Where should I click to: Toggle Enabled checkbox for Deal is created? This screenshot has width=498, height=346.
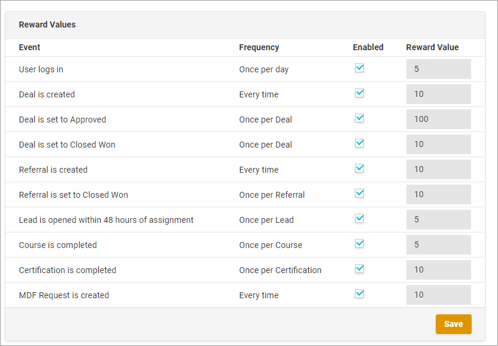pyautogui.click(x=359, y=93)
